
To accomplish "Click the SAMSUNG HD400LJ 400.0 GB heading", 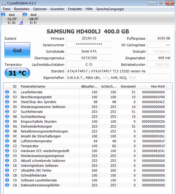I will click(x=88, y=31).
